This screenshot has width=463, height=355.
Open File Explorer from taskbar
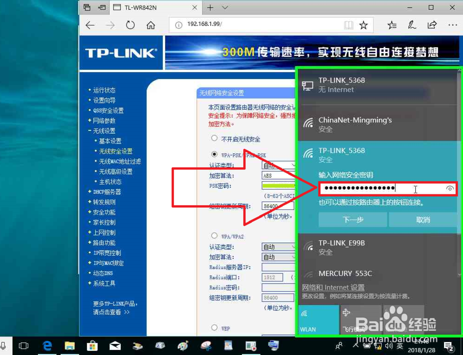pos(70,346)
